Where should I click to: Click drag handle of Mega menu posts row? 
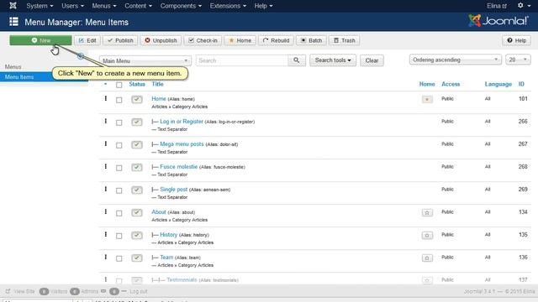(106, 143)
